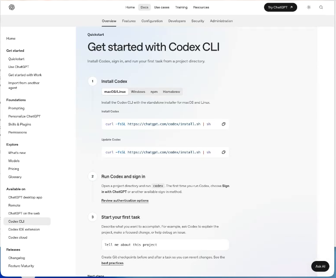Open ChatGPT on the web sidebar link
The image size is (336, 278).
coord(24,214)
